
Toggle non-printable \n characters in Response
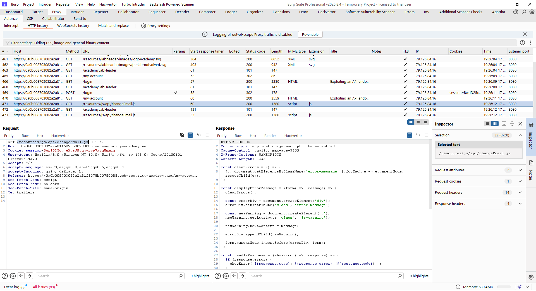tap(418, 135)
